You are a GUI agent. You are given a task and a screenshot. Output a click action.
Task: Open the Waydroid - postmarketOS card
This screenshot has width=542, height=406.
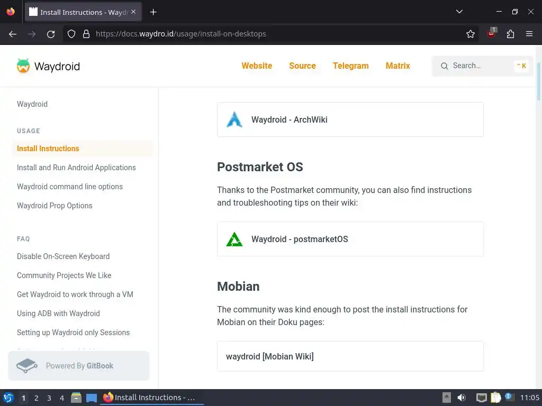[x=350, y=239]
